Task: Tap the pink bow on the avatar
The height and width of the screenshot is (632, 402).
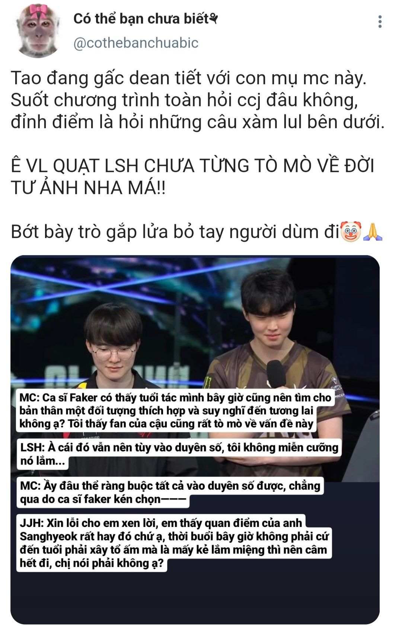Action: [x=38, y=12]
